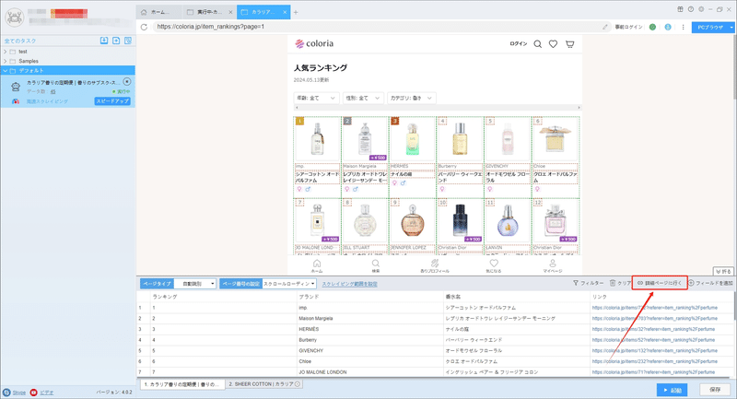This screenshot has width=737, height=399.
Task: Click the red ビデオ video icon in the status bar
Action: pos(33,393)
